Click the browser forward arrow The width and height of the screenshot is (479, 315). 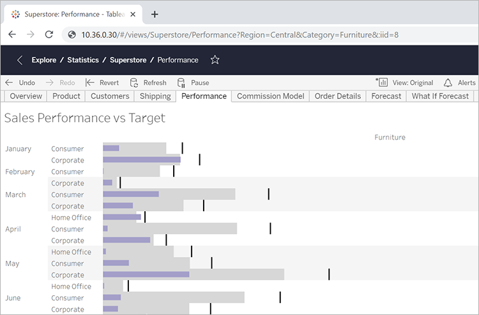[x=30, y=34]
